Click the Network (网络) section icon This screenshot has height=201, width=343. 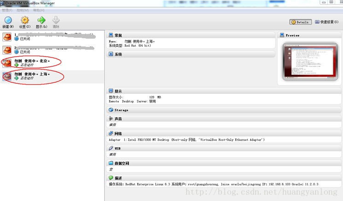point(111,133)
